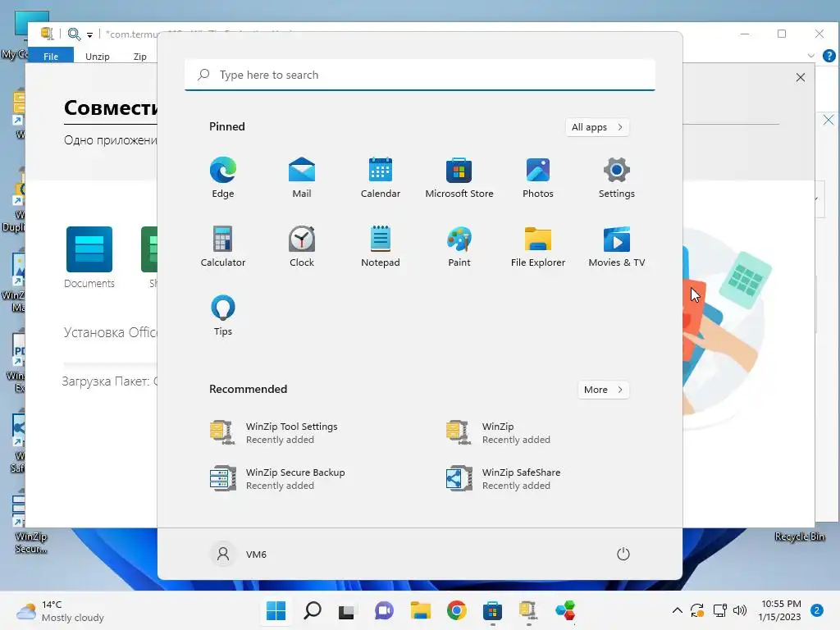Open the VM6 user account menu
840x630 pixels.
point(239,554)
